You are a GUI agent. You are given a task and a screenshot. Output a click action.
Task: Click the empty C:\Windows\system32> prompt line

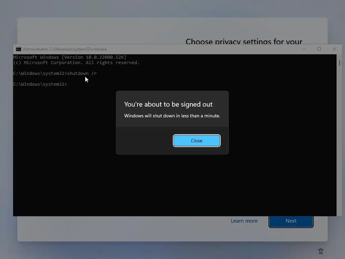(40, 84)
